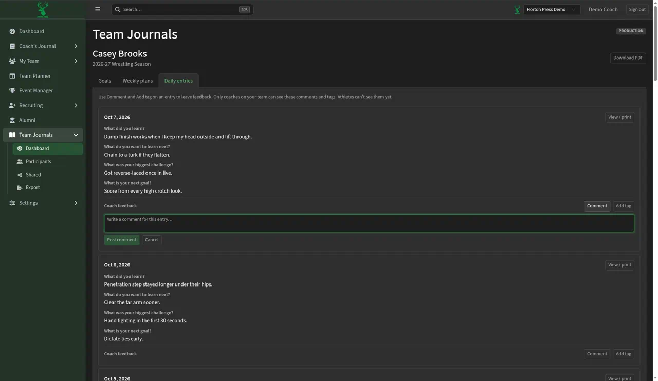Click the Coach's Journal book icon
The image size is (658, 381).
coord(12,46)
